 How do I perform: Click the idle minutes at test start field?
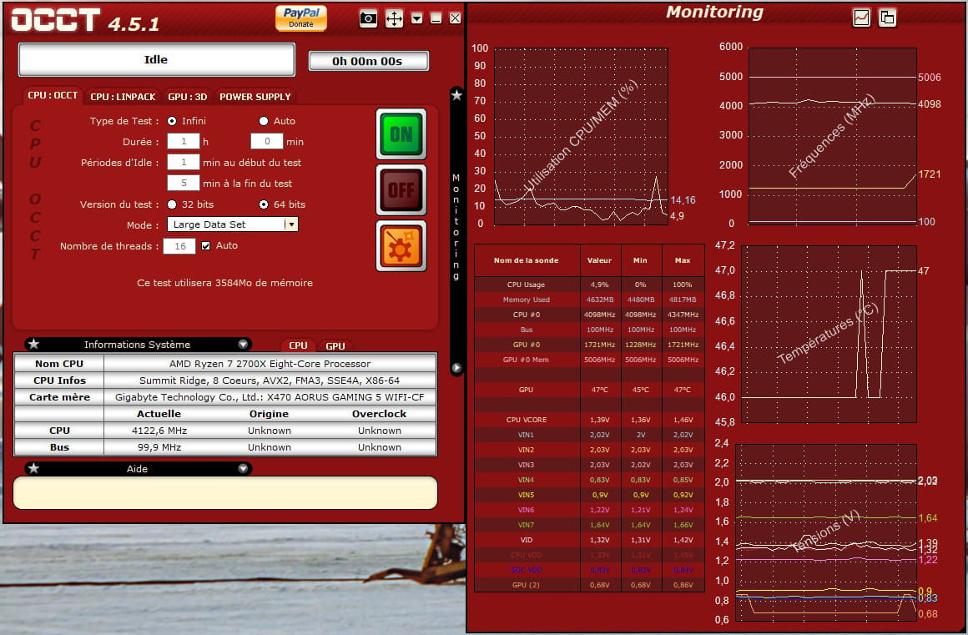[184, 163]
